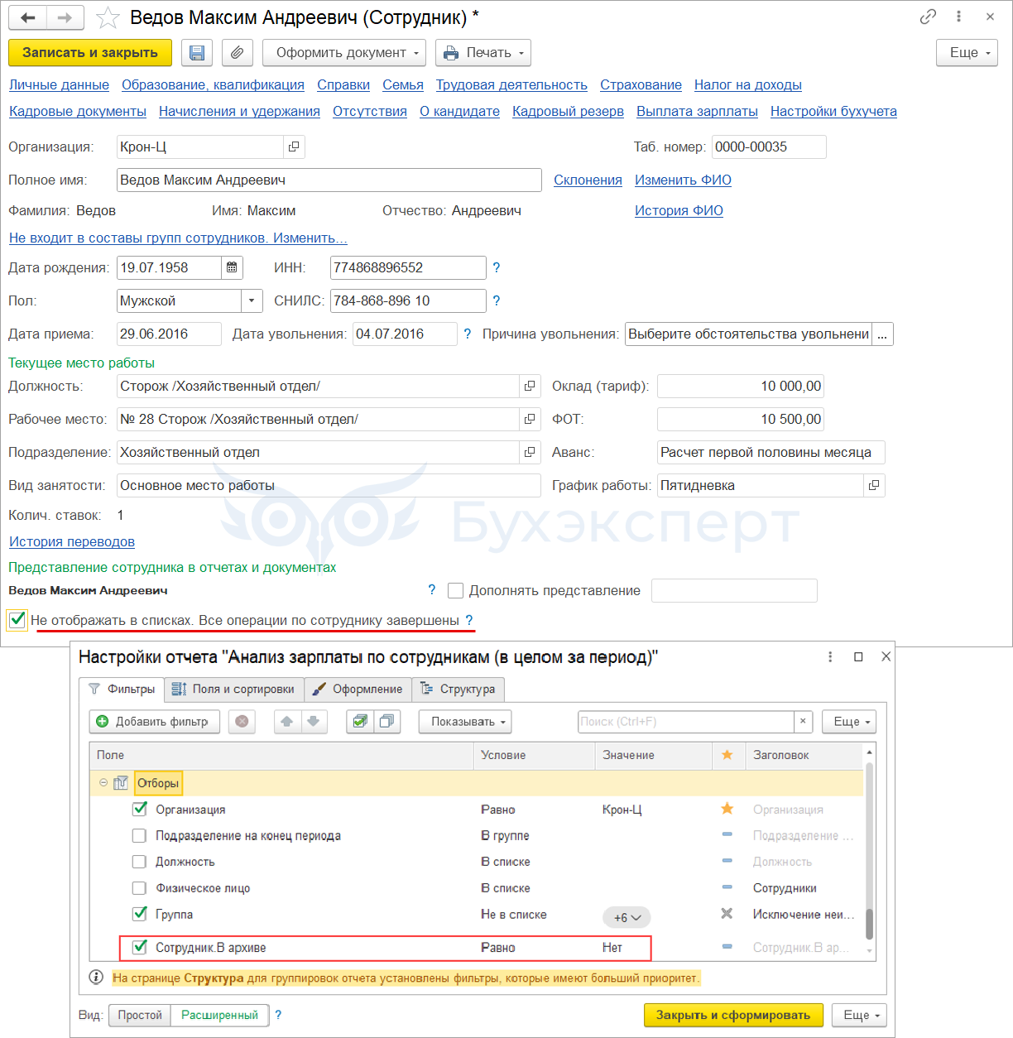Viewport: 1013px width, 1038px height.
Task: Uncheck the Группа filter
Action: [140, 914]
